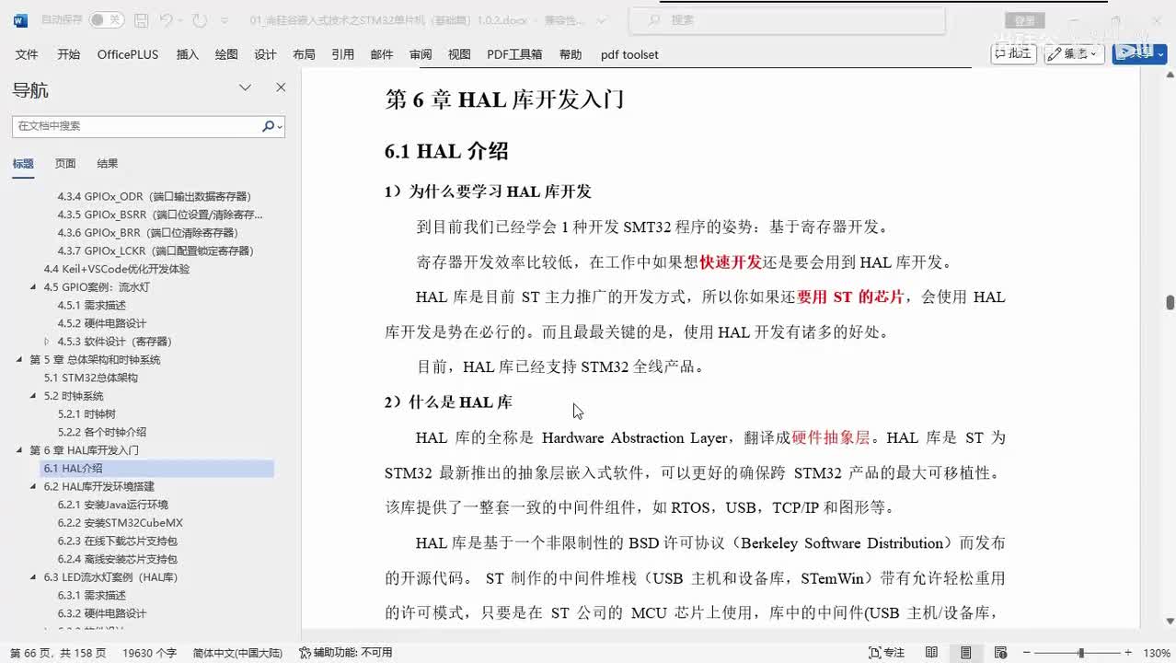Click the Redo icon in title bar
The width and height of the screenshot is (1176, 663).
coord(200,19)
